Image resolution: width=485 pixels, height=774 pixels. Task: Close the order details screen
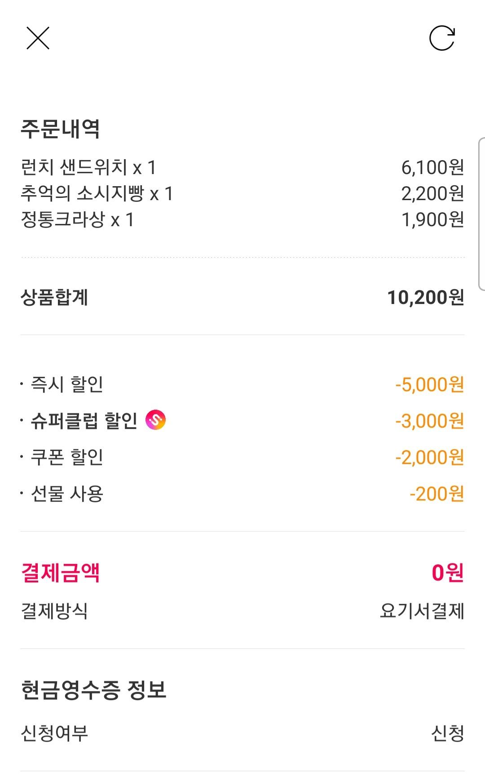38,38
